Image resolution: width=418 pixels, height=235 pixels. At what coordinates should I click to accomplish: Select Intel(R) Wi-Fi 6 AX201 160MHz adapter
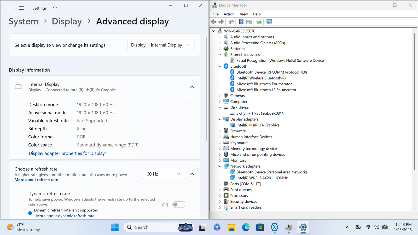tap(262, 178)
